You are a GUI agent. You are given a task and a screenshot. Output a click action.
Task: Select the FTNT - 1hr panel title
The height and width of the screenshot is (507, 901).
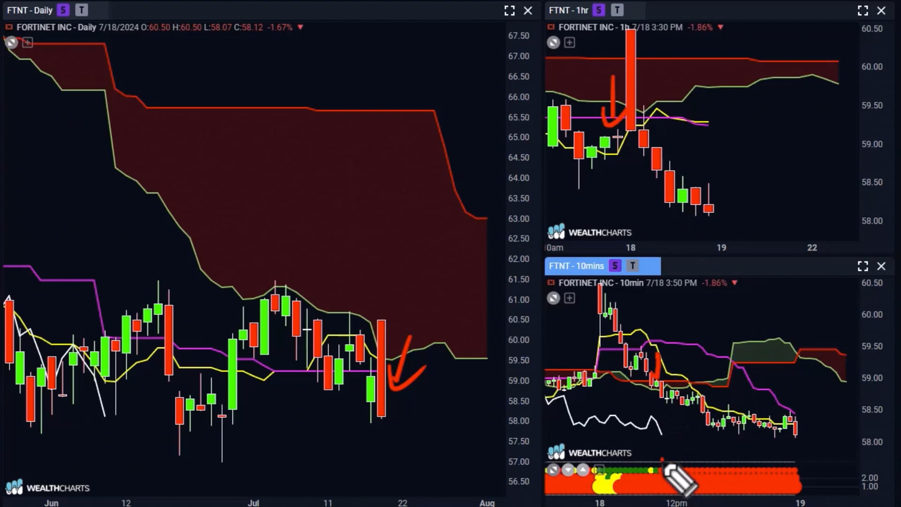pos(568,10)
